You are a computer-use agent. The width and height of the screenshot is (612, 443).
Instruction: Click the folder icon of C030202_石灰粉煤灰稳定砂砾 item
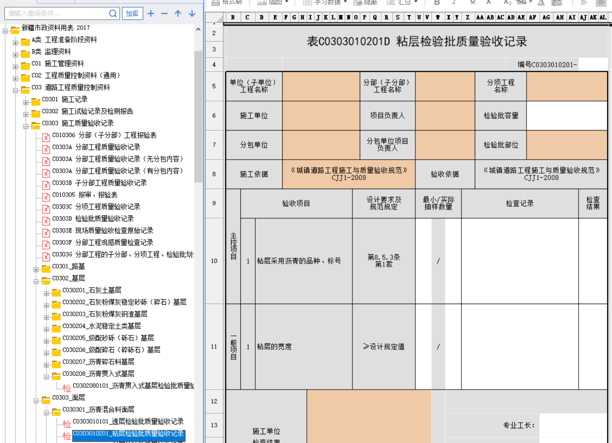point(56,304)
